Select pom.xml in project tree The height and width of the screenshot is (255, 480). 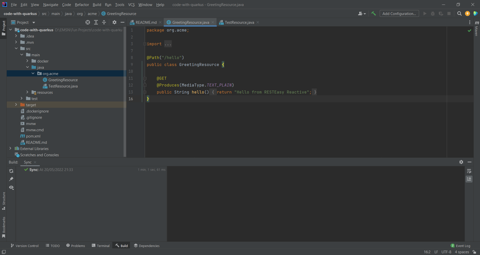(x=33, y=136)
